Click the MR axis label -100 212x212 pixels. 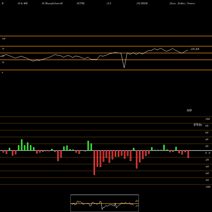tap(208, 187)
